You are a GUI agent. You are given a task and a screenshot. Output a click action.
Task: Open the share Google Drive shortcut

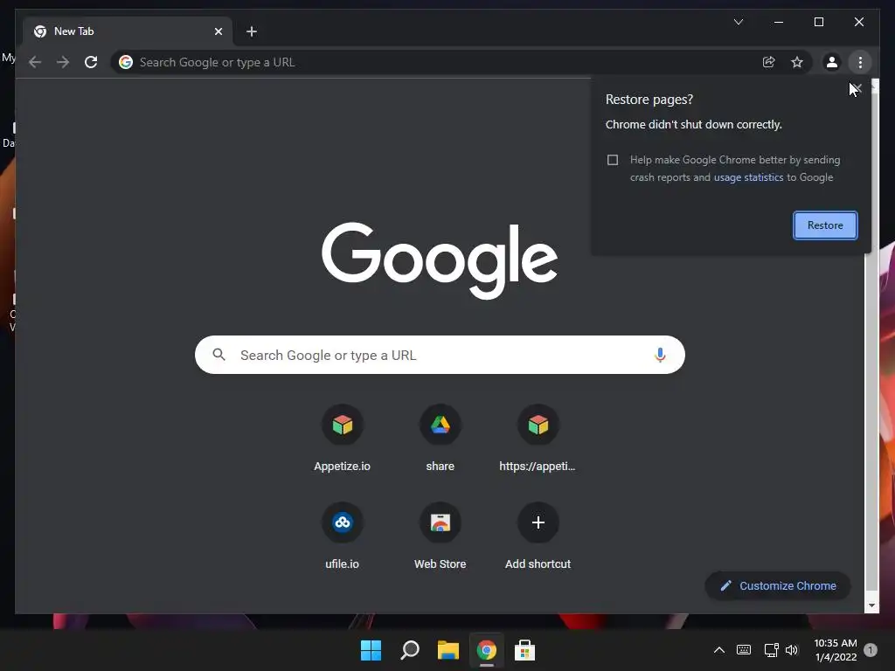pos(440,439)
